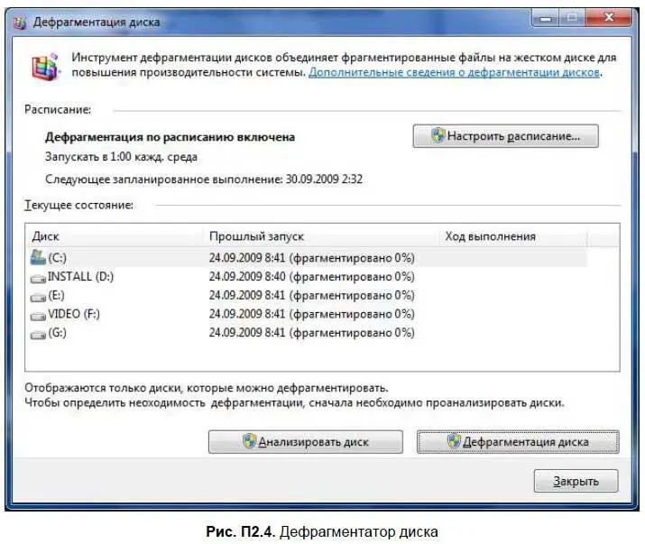Sort by Ход выполнения column header
Viewport: 645px width, 544px height.
[513, 236]
